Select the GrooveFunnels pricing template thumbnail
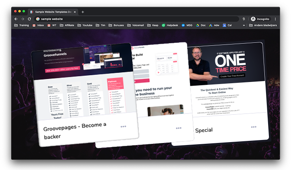This screenshot has width=291, height=170. pos(84,81)
